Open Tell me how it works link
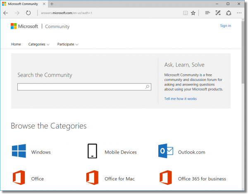 [x=181, y=99]
